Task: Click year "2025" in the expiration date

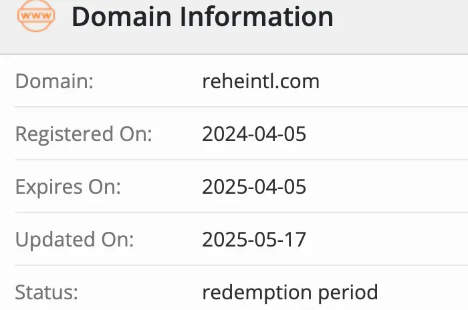Action: point(223,186)
